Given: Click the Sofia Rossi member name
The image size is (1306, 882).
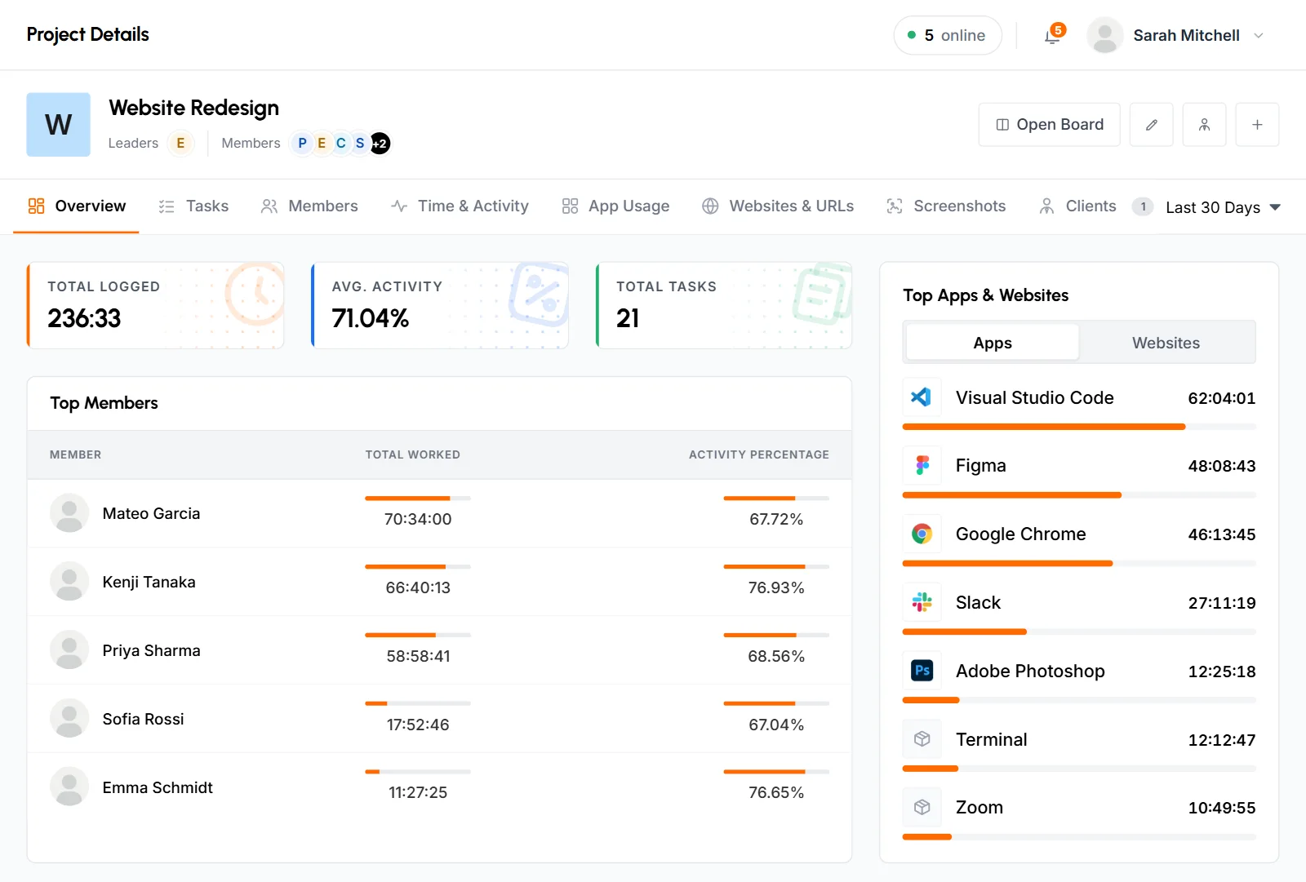Looking at the screenshot, I should click(x=144, y=720).
